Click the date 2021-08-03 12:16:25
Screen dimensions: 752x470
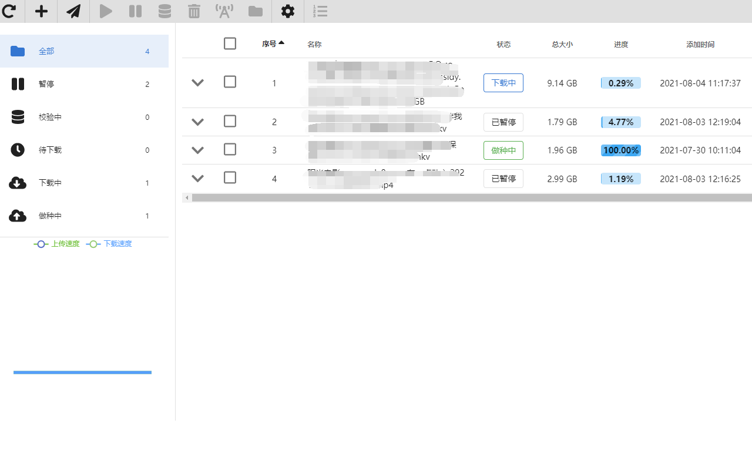tap(700, 179)
